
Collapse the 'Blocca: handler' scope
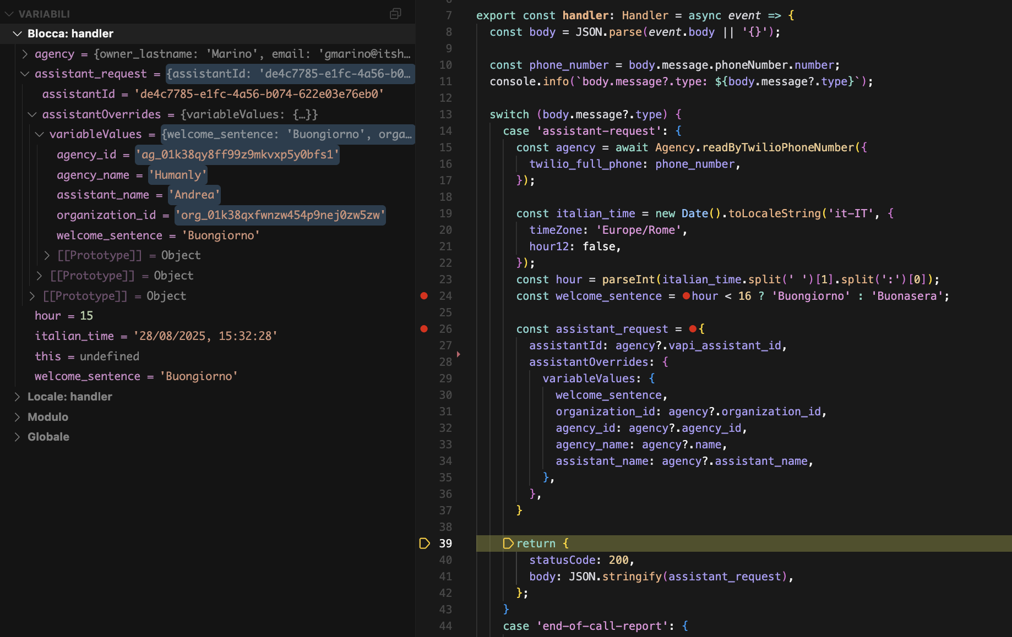18,34
